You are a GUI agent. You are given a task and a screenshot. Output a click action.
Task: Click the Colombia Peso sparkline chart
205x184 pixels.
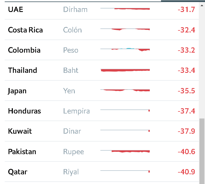tap(125, 49)
